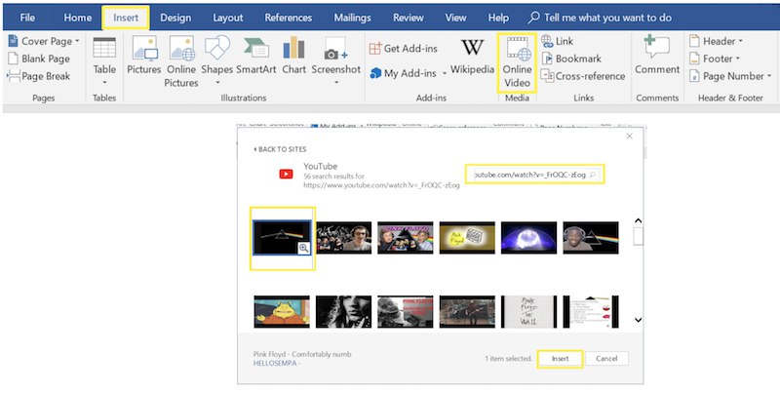Image resolution: width=780 pixels, height=394 pixels.
Task: Add a Bookmark
Action: pyautogui.click(x=571, y=59)
